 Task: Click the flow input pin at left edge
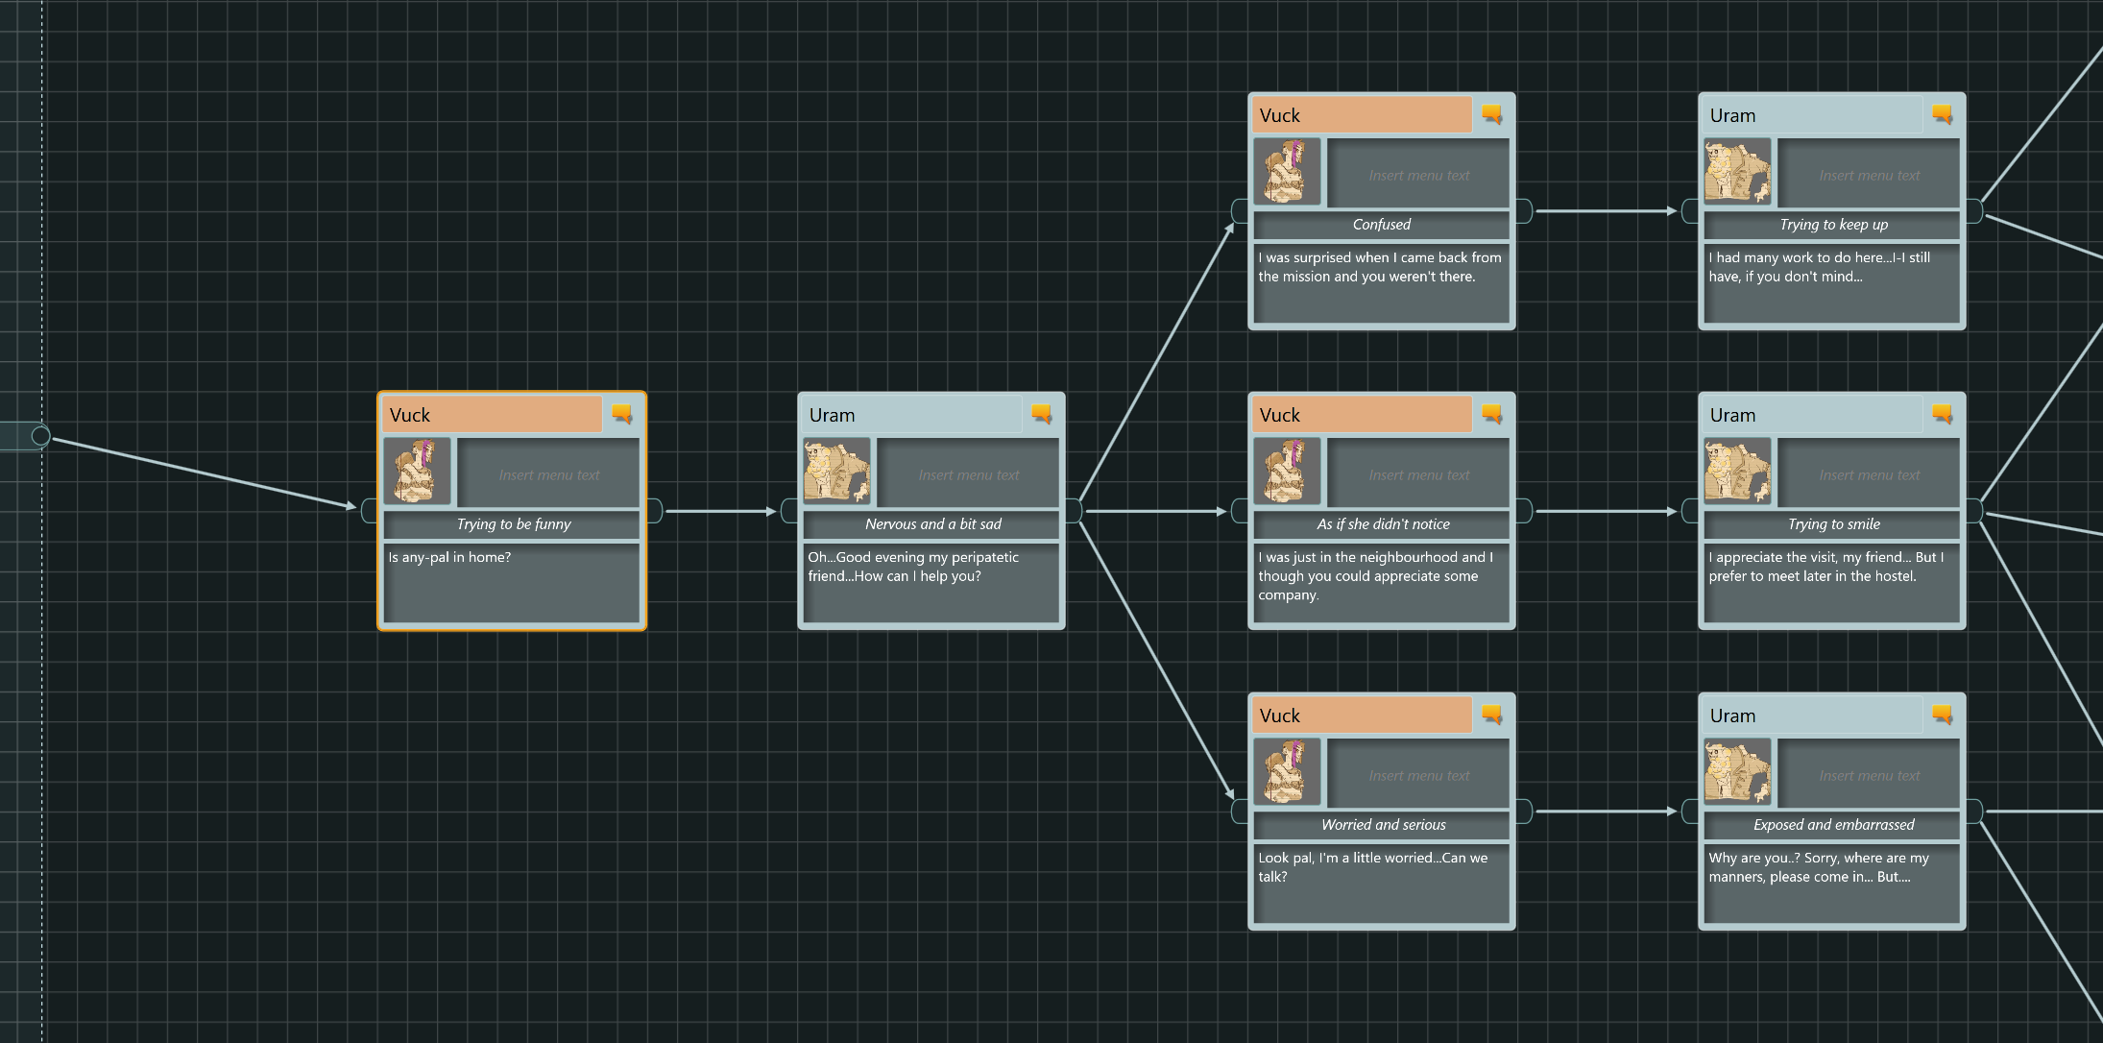40,436
